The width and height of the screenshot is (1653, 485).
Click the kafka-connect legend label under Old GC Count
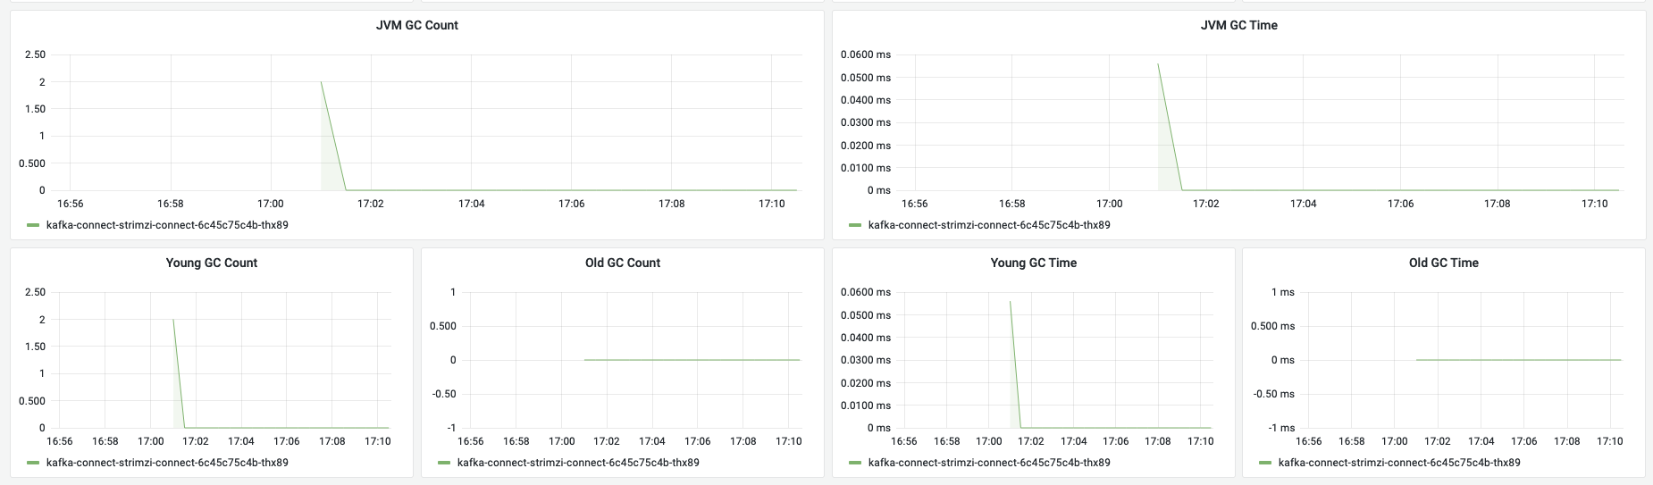578,463
